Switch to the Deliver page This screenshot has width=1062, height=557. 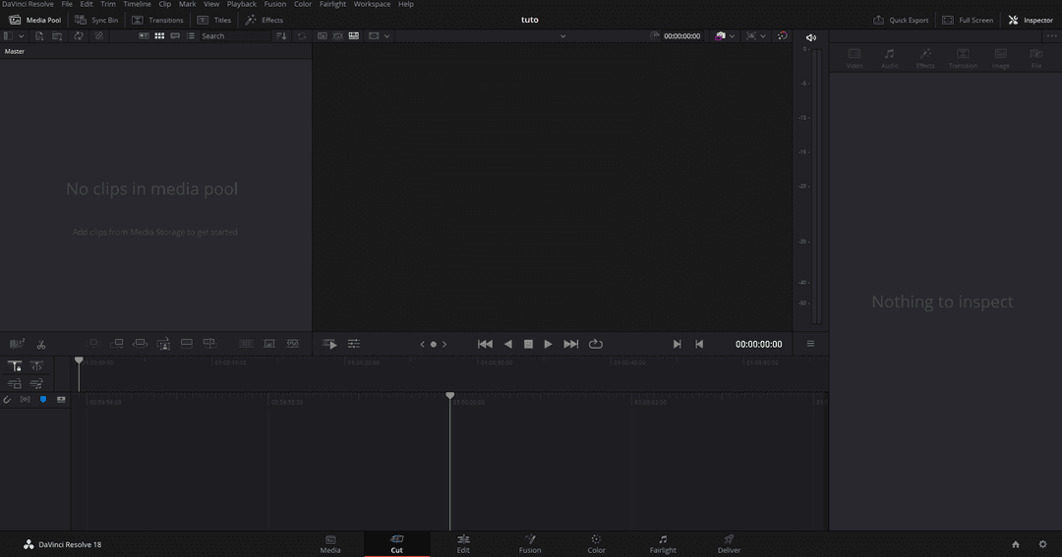[729, 544]
